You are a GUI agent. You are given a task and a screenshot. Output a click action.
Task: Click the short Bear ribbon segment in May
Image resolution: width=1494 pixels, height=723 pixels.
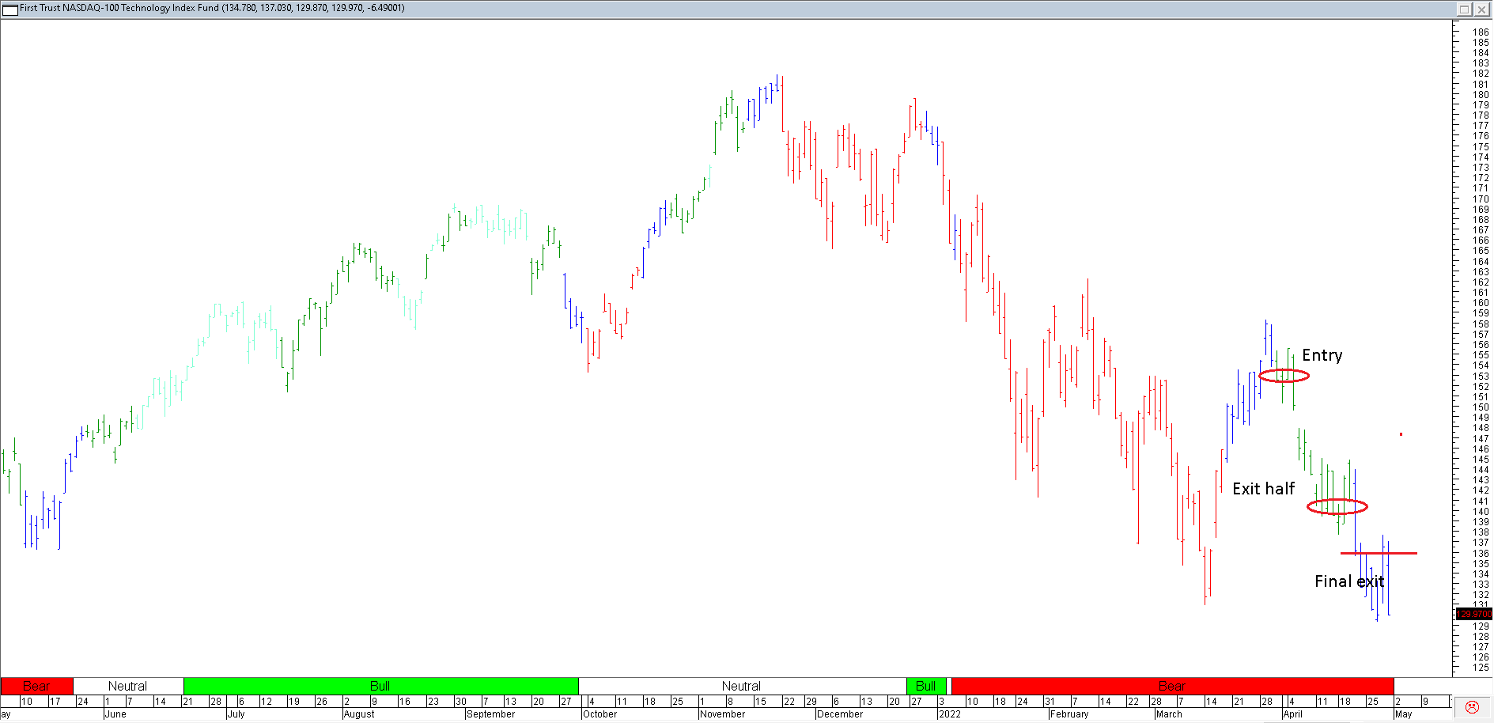tap(36, 686)
